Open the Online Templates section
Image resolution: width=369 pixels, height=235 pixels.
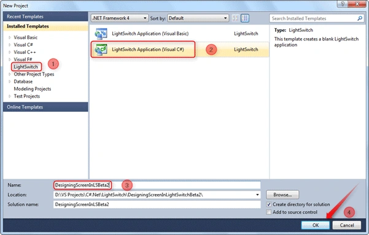(45, 107)
